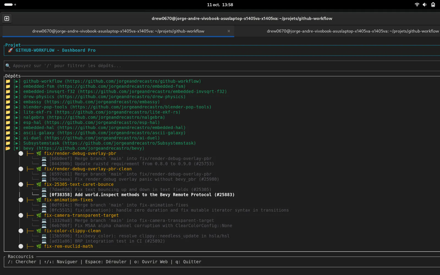The image size is (440, 275).
Task: Click the leaf icon beside fix-animation-fixes
Action: (x=39, y=200)
